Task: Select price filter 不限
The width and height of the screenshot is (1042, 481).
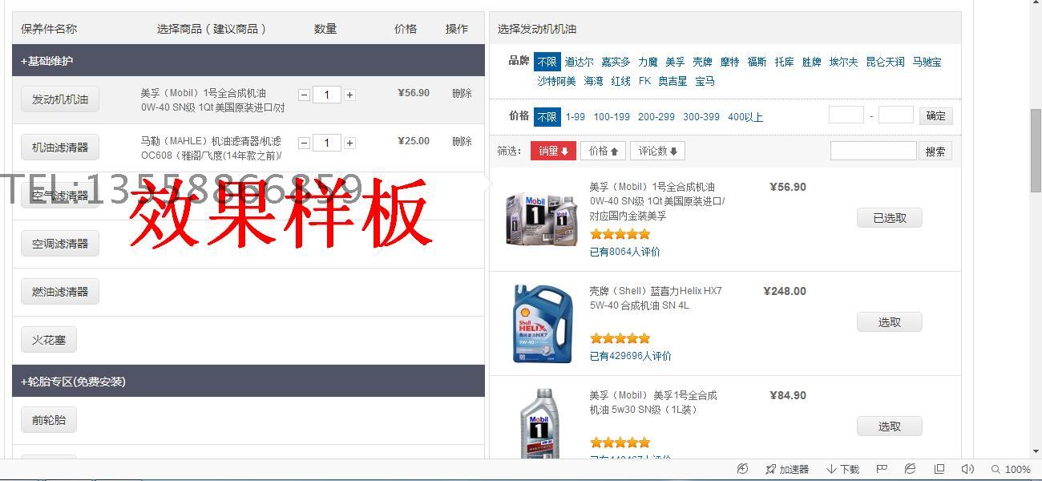Action: [547, 117]
